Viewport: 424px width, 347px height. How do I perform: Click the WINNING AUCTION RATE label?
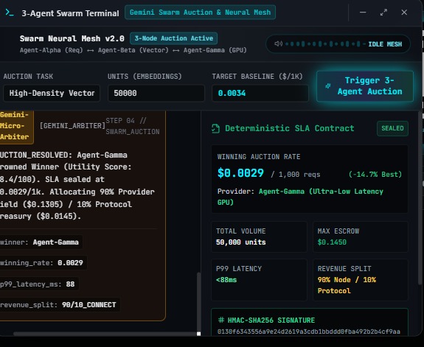(x=259, y=157)
